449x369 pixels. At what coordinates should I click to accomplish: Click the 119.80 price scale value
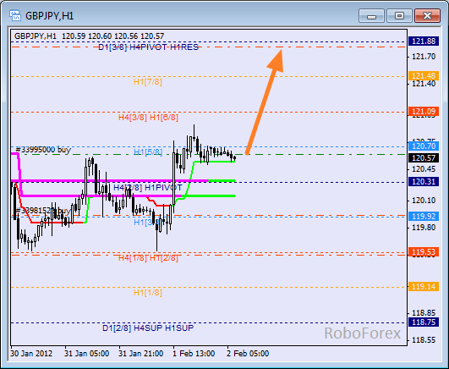424,228
